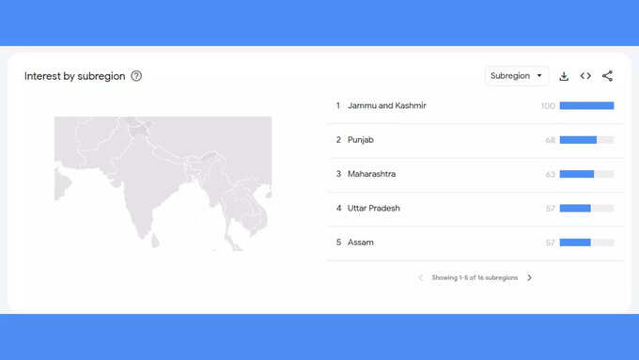Click the Showing 1-5 of 16 subregions text
The height and width of the screenshot is (360, 639).
point(475,277)
